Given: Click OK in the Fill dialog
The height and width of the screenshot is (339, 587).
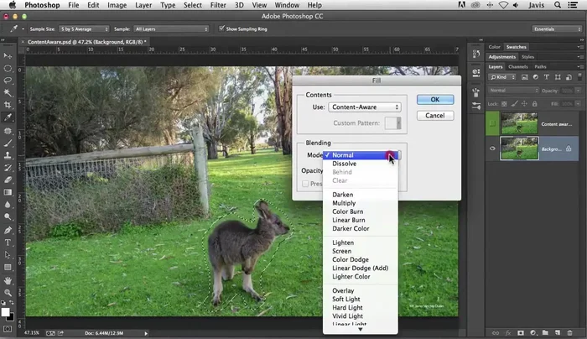Looking at the screenshot, I should pyautogui.click(x=434, y=99).
